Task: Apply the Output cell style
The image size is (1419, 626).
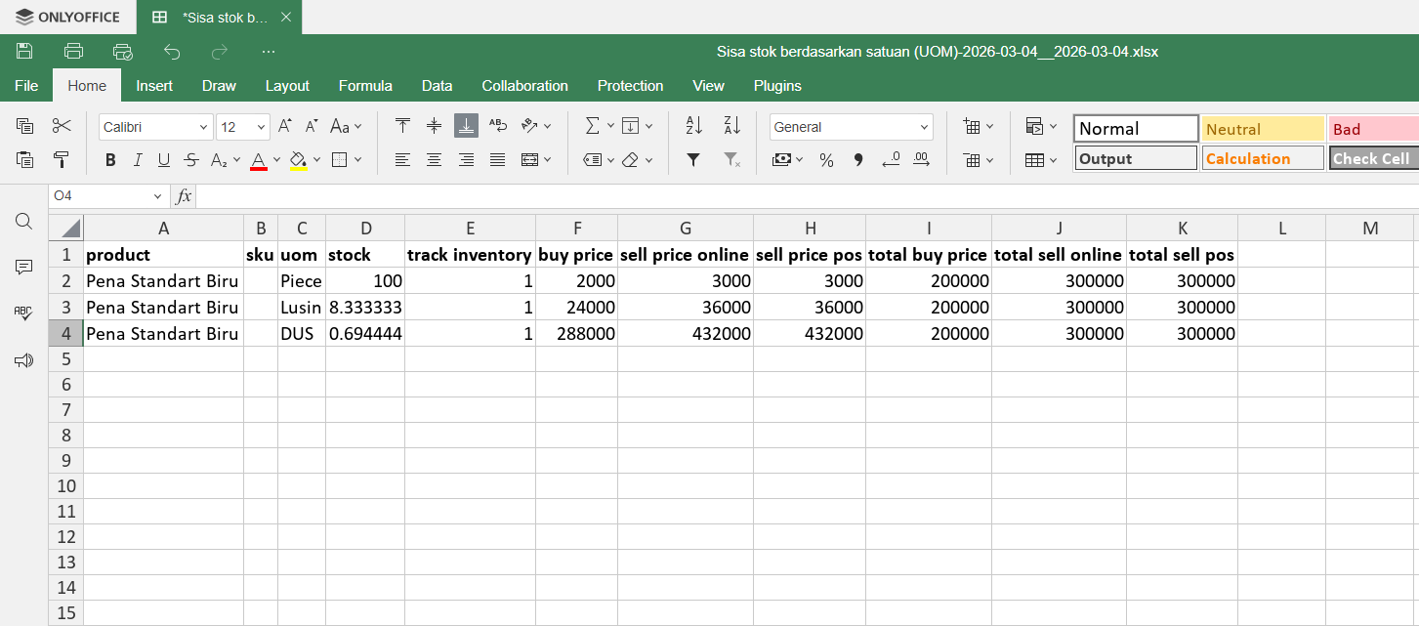Action: pyautogui.click(x=1136, y=158)
